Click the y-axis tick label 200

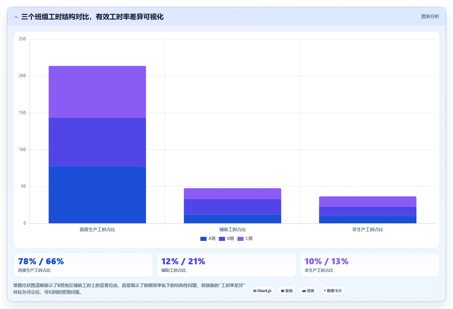22,76
